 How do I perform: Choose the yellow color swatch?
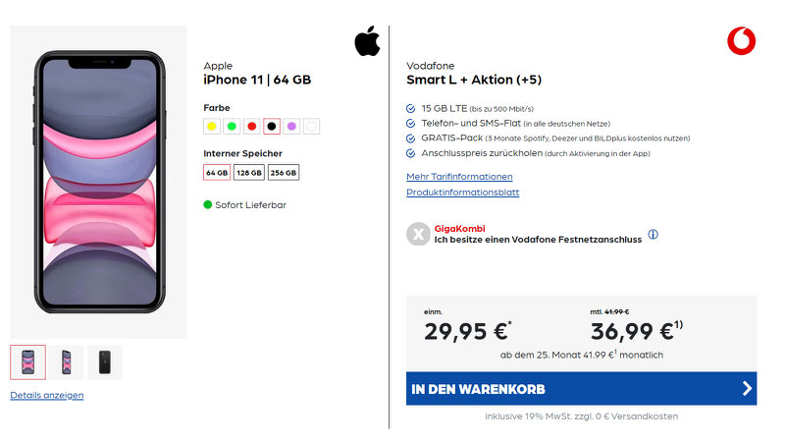pos(212,127)
